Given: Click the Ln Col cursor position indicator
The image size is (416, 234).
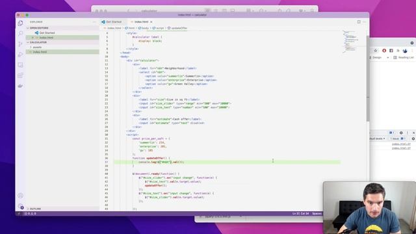Looking at the screenshot, I should coord(300,214).
